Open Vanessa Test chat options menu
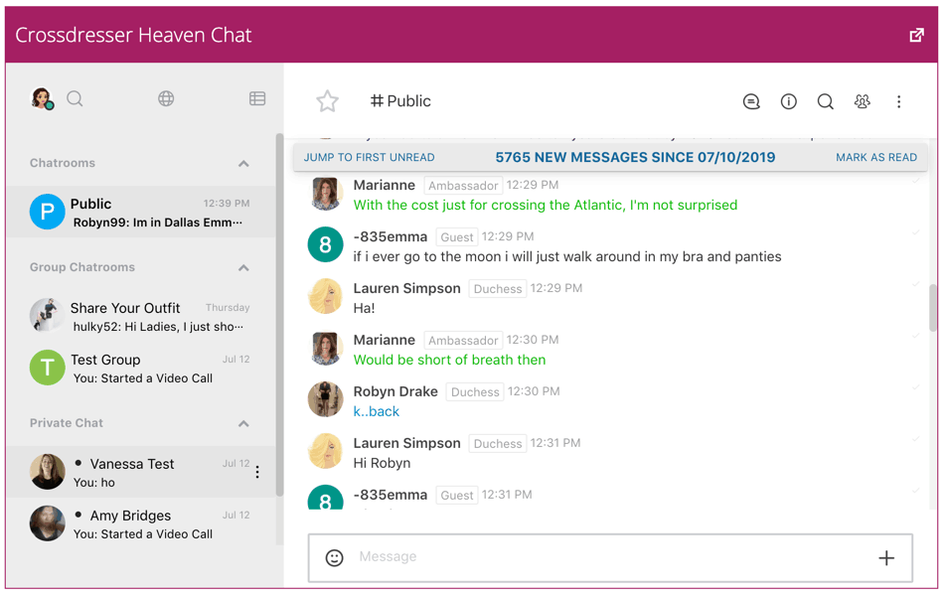 (257, 472)
